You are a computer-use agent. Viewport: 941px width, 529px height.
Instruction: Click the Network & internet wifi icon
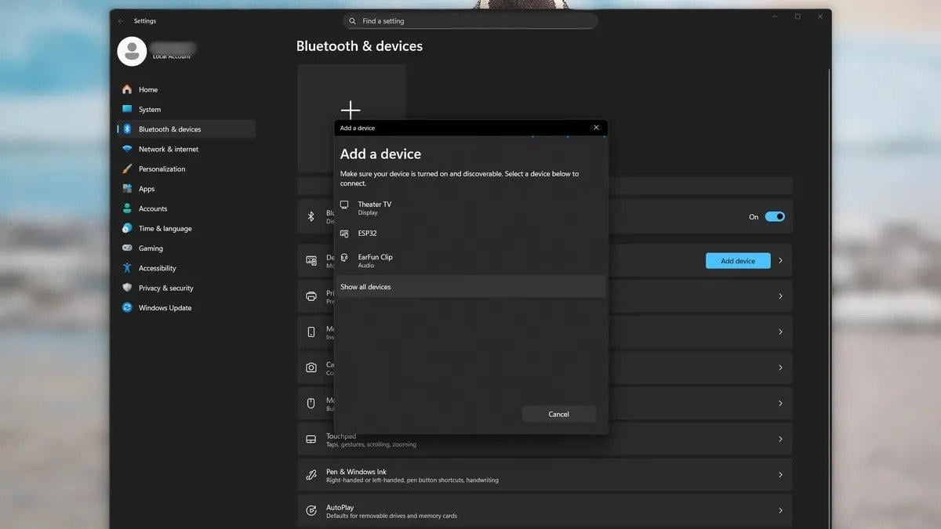pos(127,149)
